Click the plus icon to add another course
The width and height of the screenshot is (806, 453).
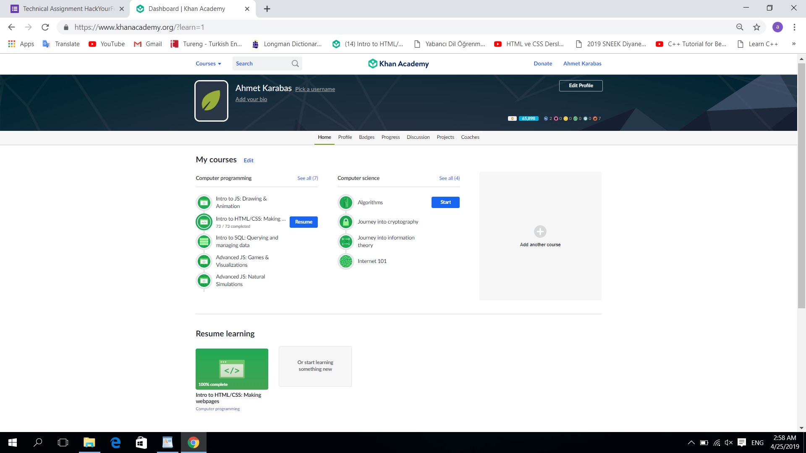540,232
